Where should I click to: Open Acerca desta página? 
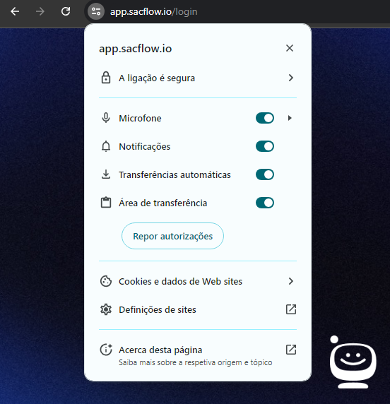198,355
